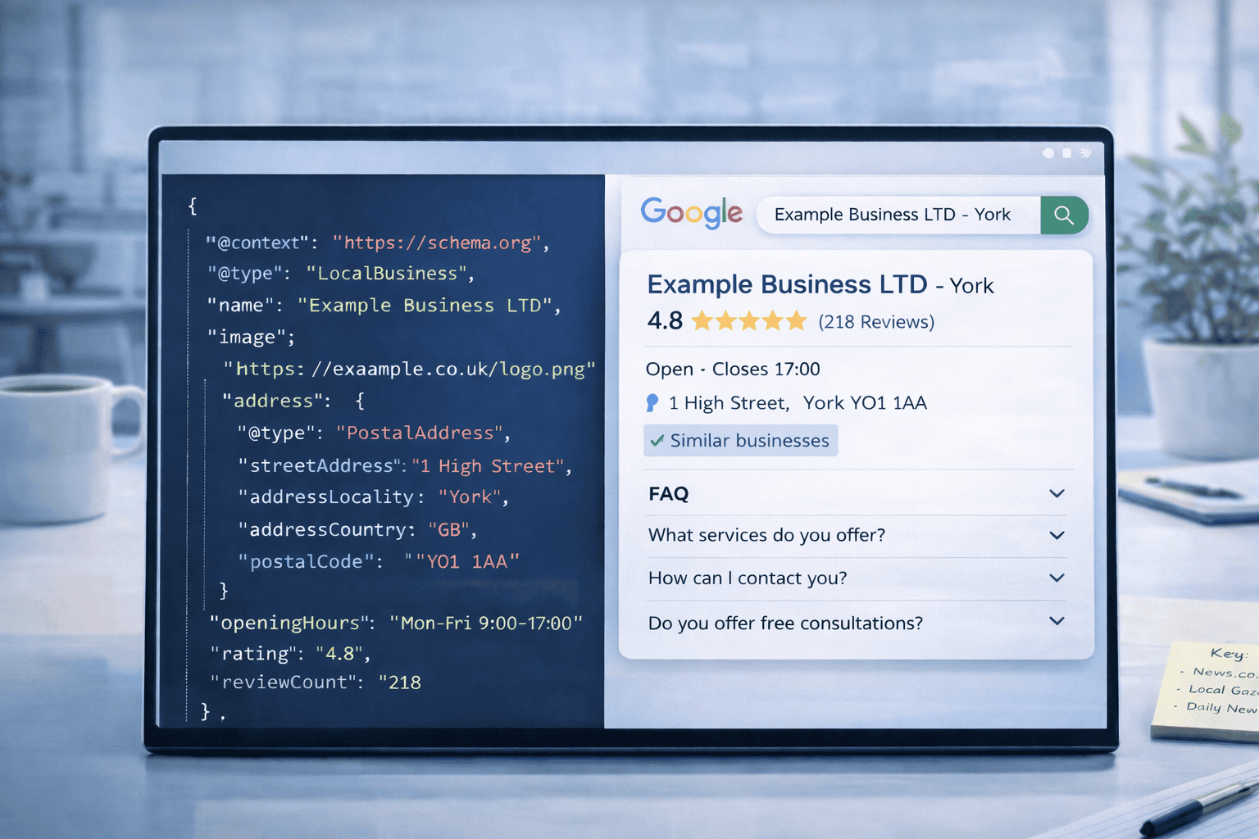Click the round dot window control
1259x839 pixels.
point(1048,153)
